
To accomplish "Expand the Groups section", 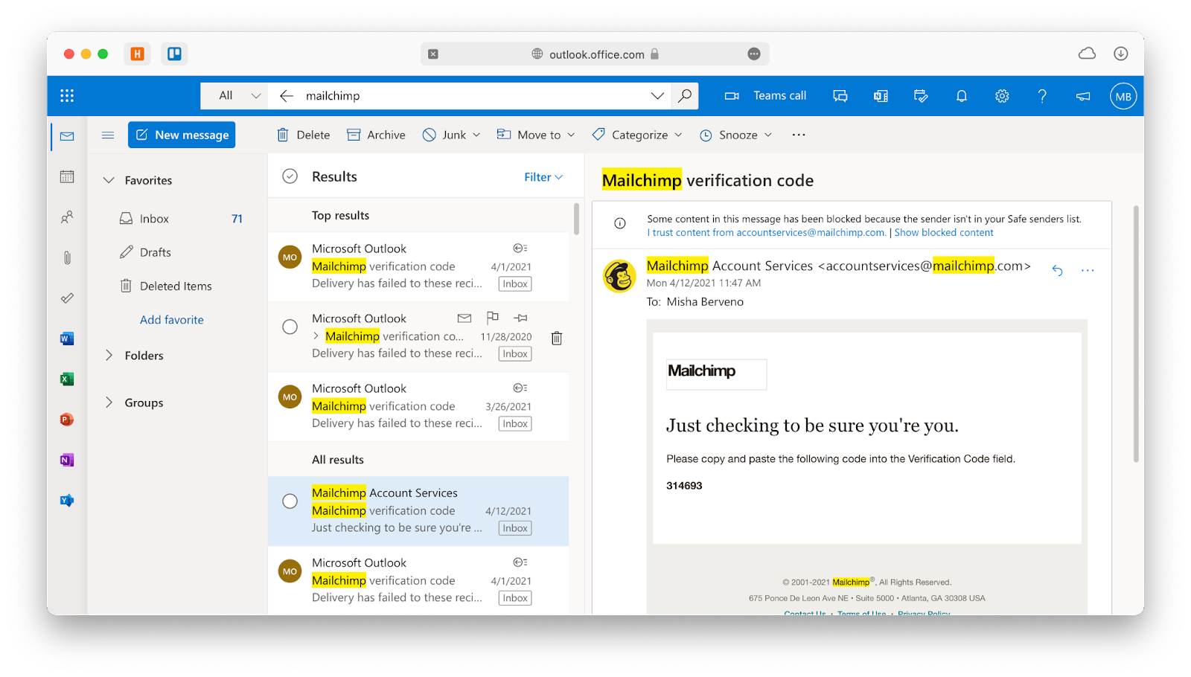I will pos(109,402).
